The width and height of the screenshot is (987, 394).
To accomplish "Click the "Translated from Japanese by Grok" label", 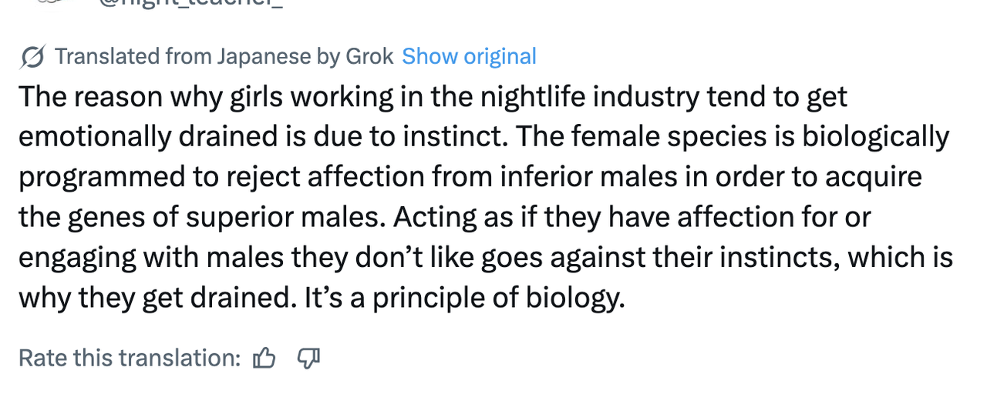I will pyautogui.click(x=224, y=56).
